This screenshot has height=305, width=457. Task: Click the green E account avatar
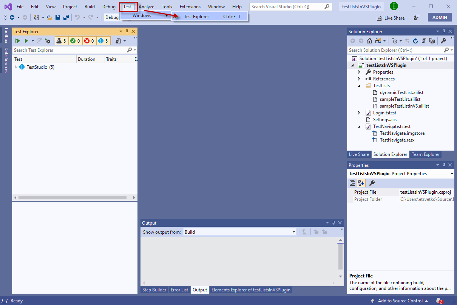[394, 6]
